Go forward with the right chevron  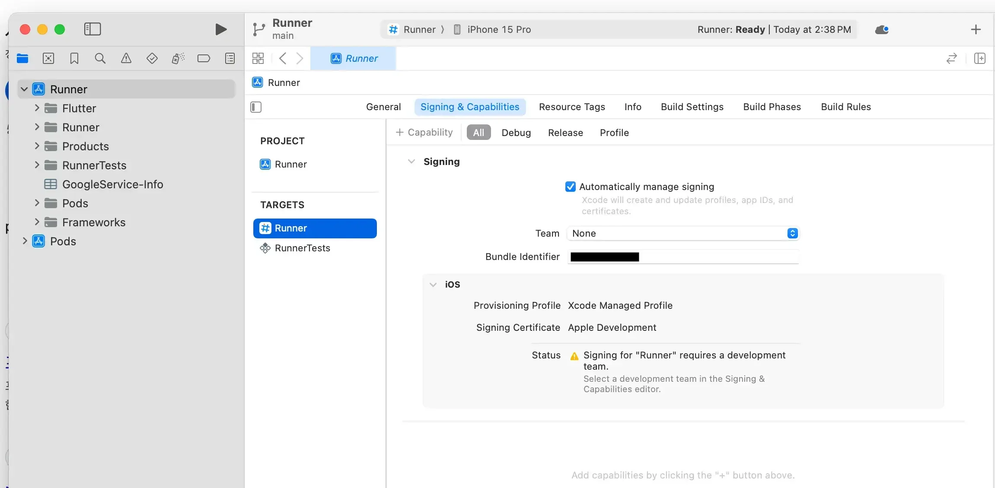click(300, 58)
